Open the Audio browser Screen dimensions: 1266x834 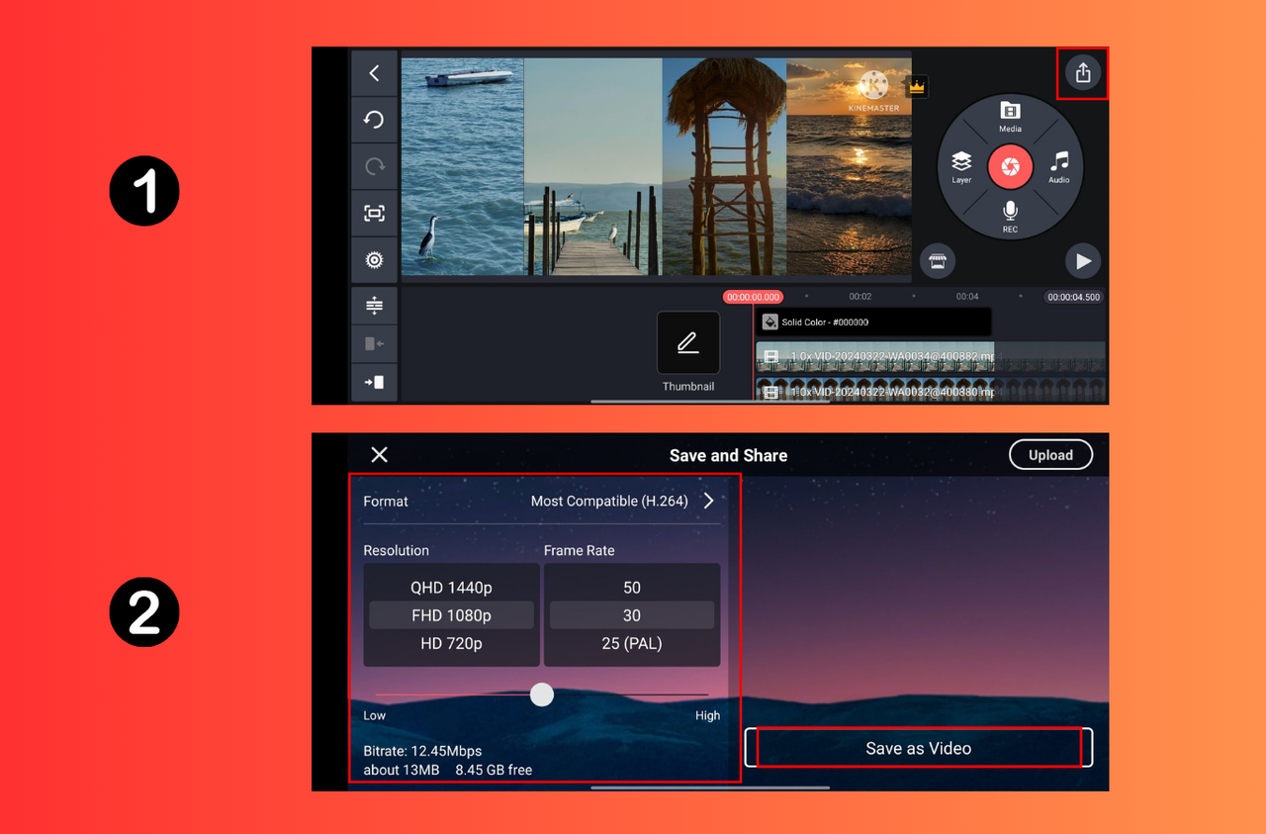coord(1059,166)
